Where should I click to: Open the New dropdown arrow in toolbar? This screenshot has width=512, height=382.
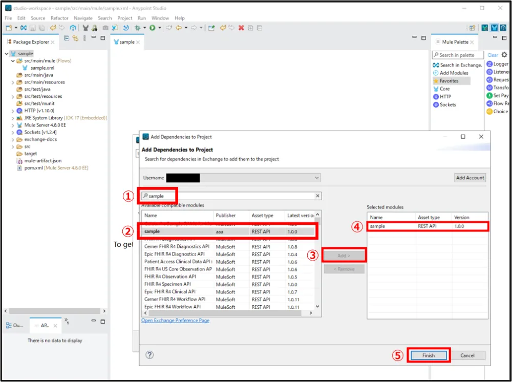tap(15, 28)
